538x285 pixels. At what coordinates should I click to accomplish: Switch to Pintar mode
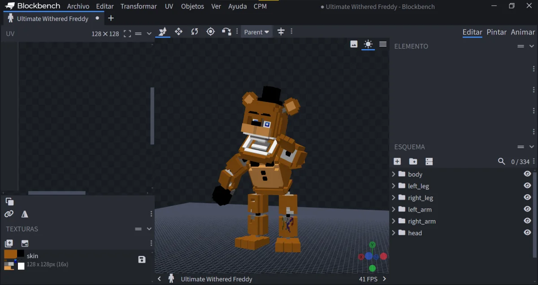(x=497, y=32)
